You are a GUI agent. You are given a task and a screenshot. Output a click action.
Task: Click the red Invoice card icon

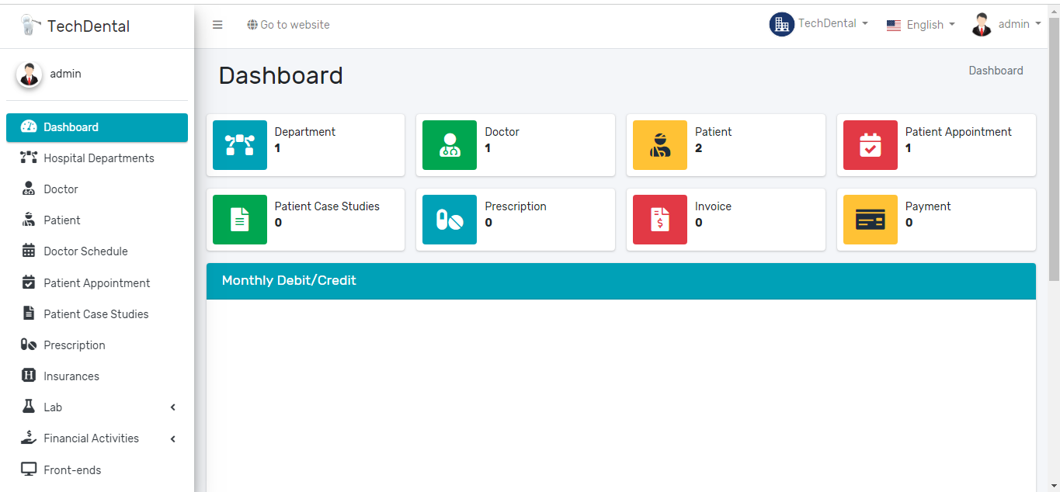pyautogui.click(x=659, y=220)
